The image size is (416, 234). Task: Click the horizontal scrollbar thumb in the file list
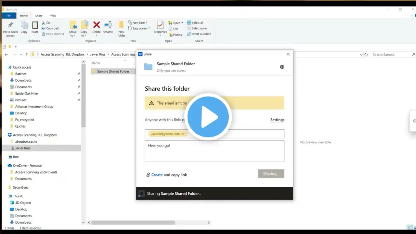[x=133, y=223]
